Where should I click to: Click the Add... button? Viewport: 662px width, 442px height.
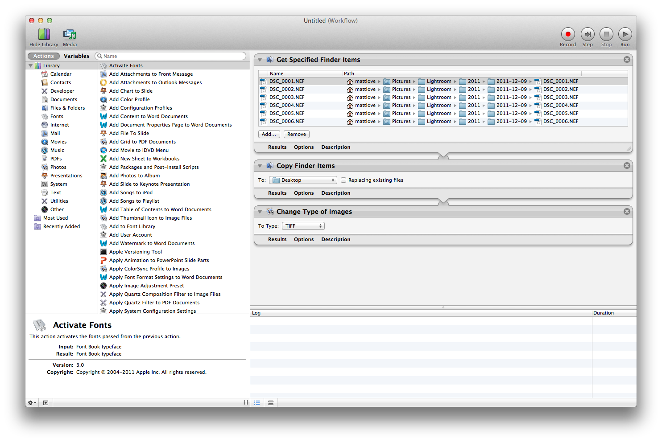(269, 134)
